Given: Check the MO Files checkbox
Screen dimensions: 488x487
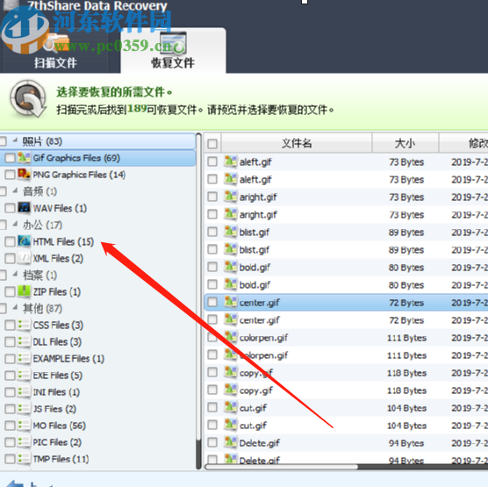Looking at the screenshot, I should [x=10, y=426].
